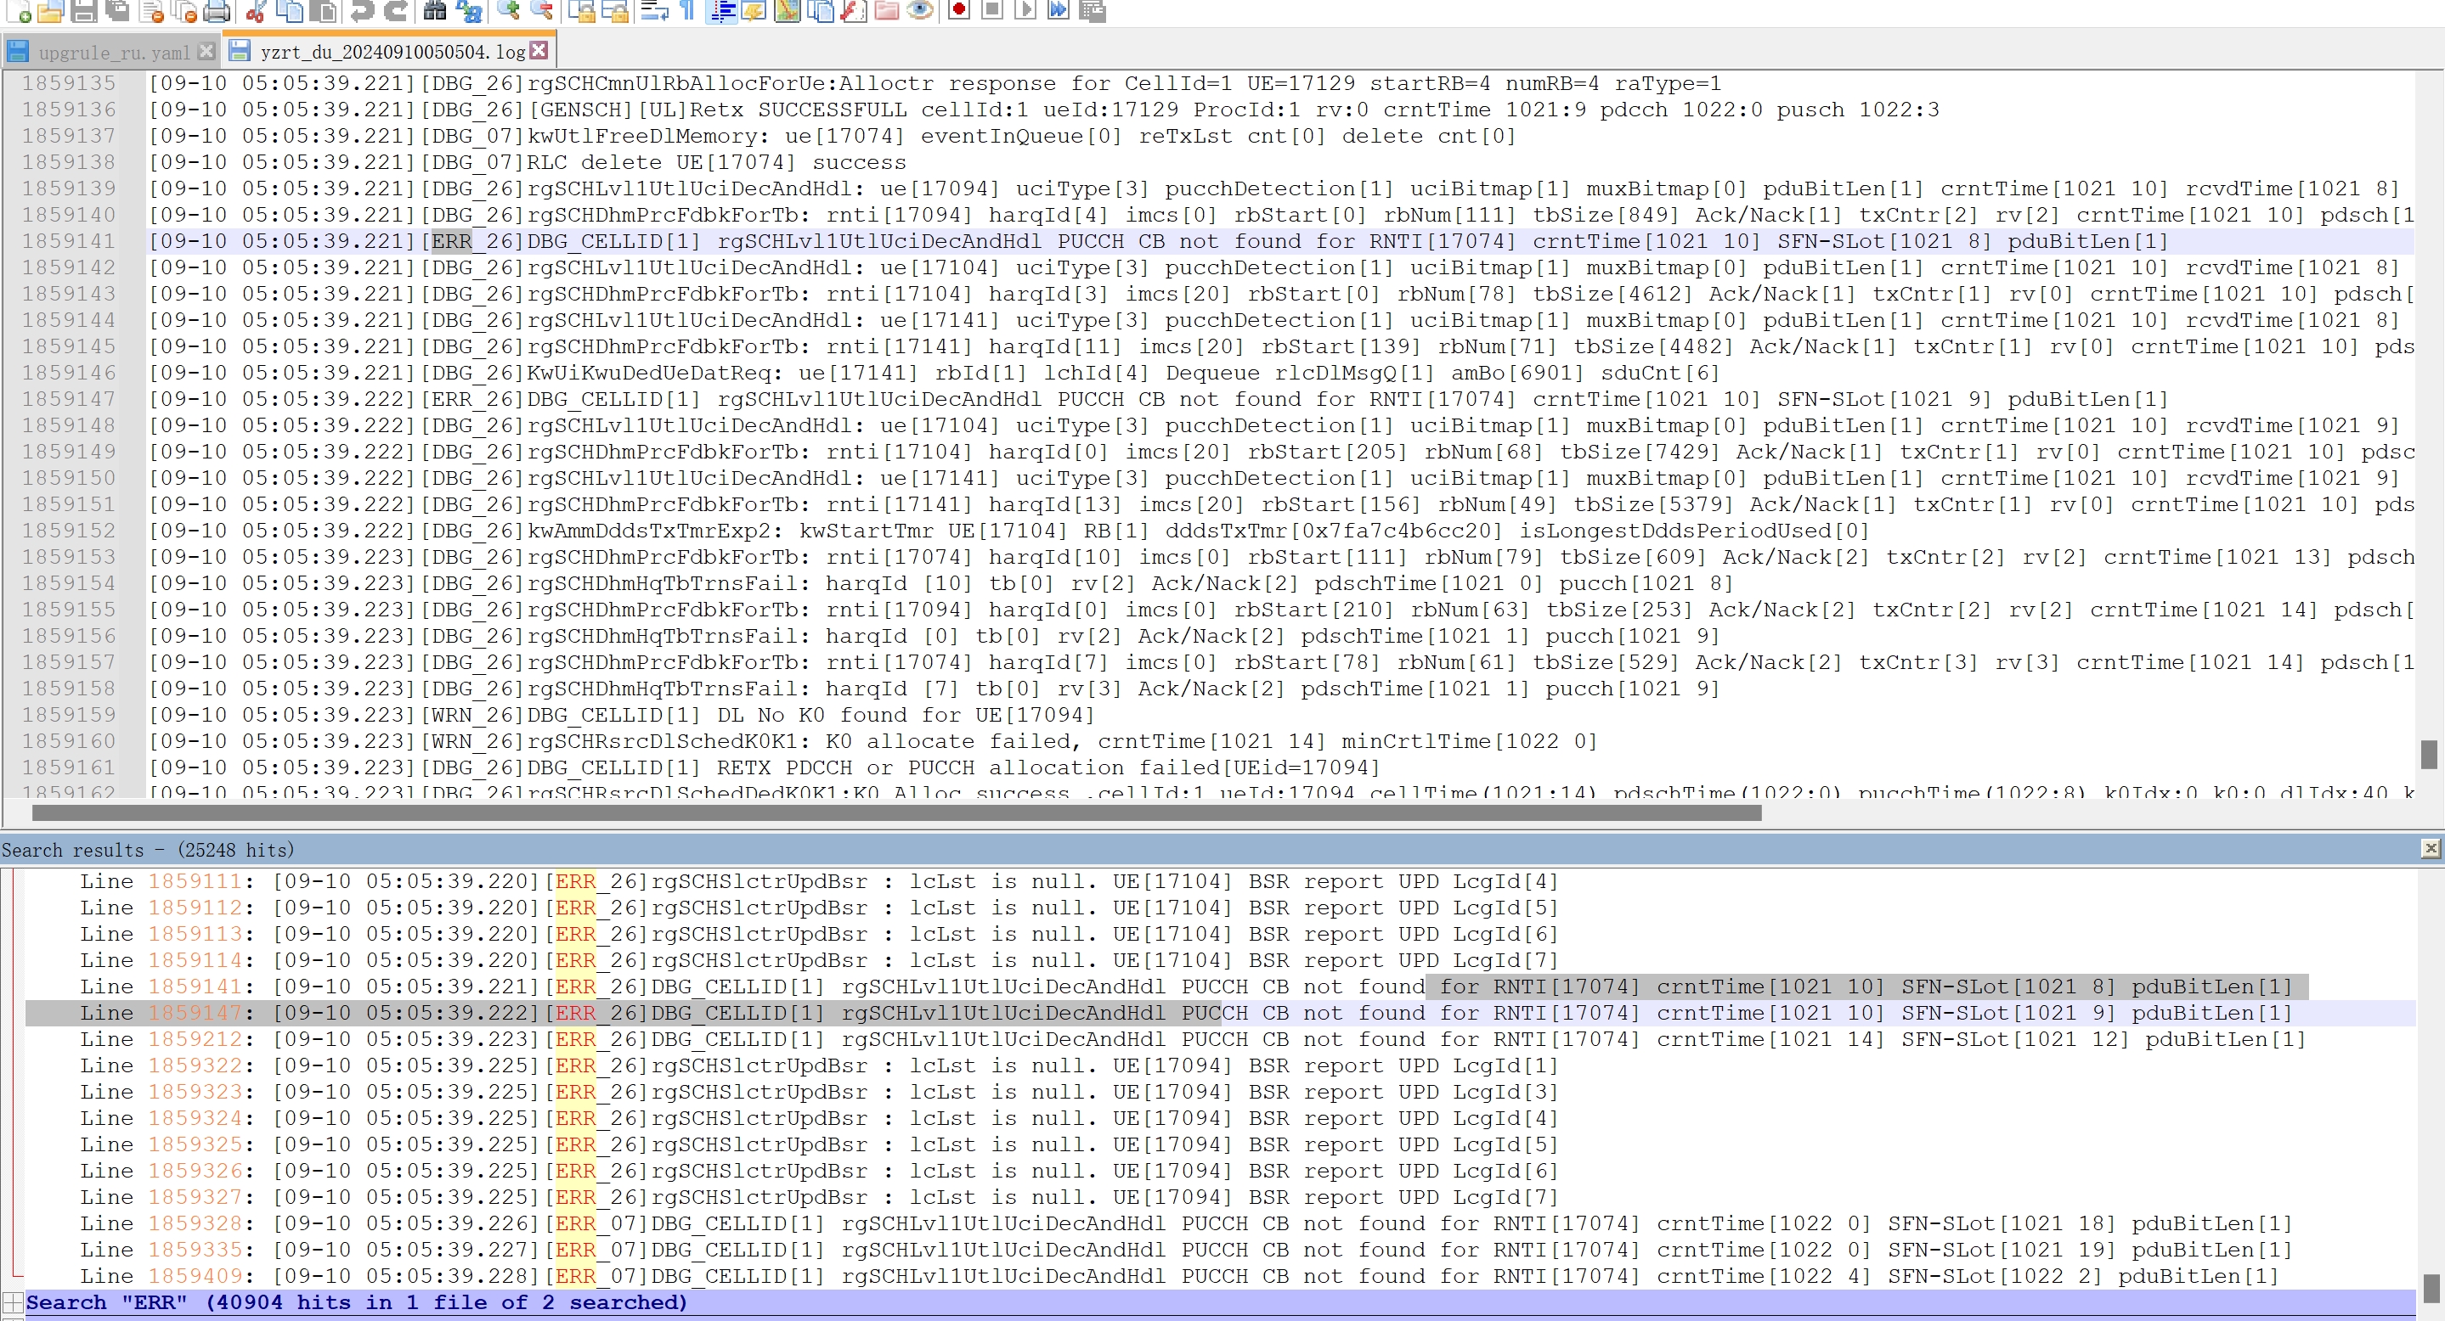Click the editor vertical scrollbar thumb
The width and height of the screenshot is (2445, 1321).
coord(2429,755)
